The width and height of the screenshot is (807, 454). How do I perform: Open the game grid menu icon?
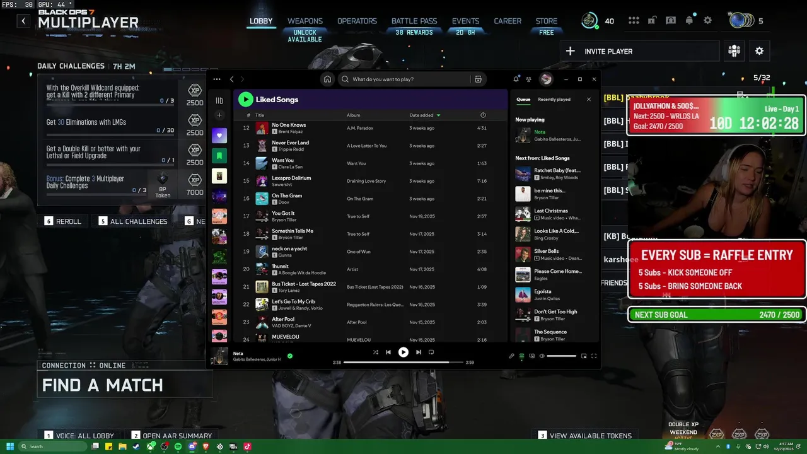[634, 20]
